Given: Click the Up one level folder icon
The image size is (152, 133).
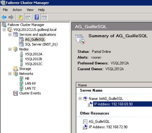Looking at the screenshot, I should [20, 17].
